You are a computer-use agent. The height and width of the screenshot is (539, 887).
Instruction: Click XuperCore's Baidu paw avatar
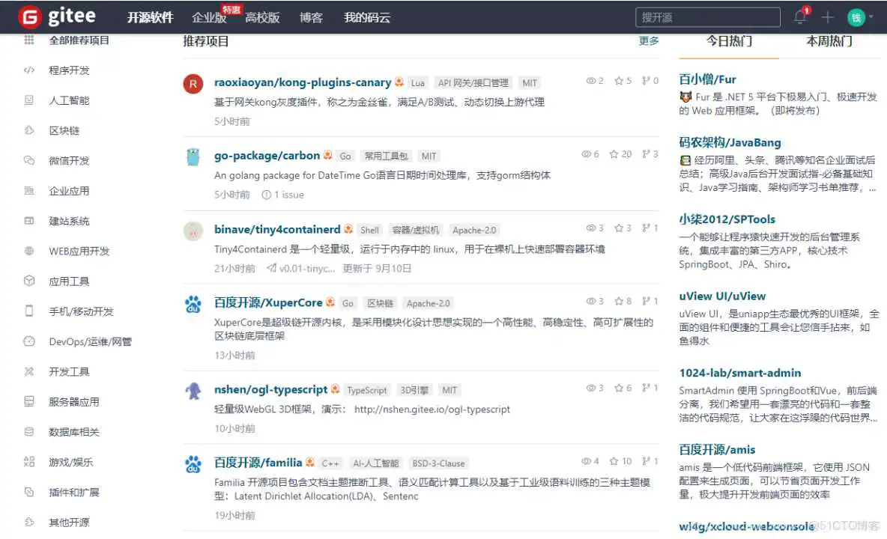point(193,304)
